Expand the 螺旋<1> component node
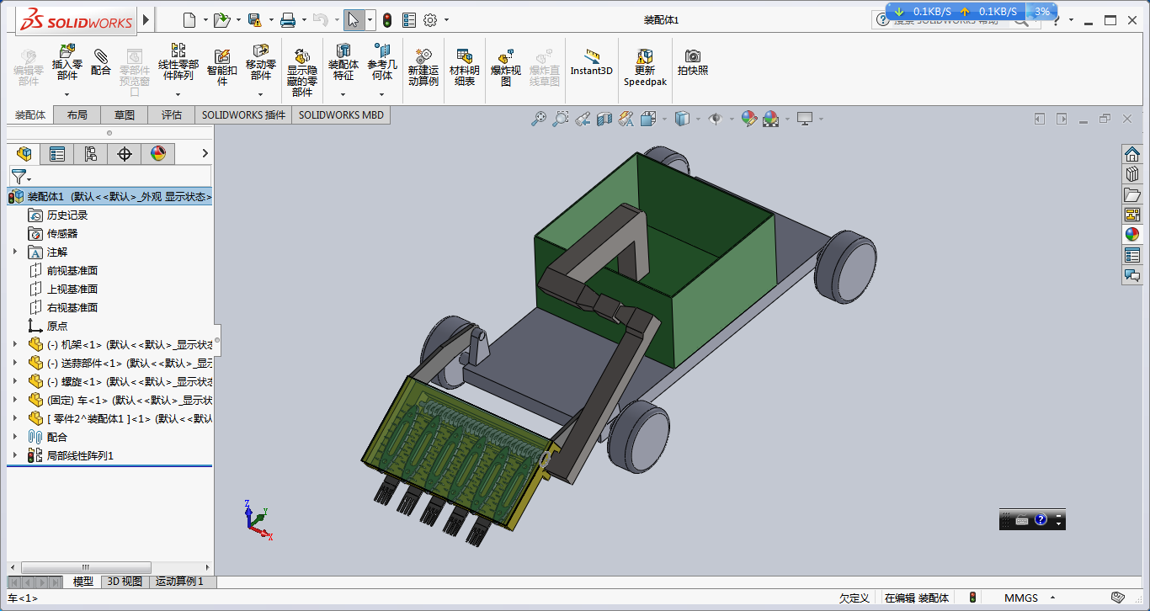1150x611 pixels. pos(15,381)
